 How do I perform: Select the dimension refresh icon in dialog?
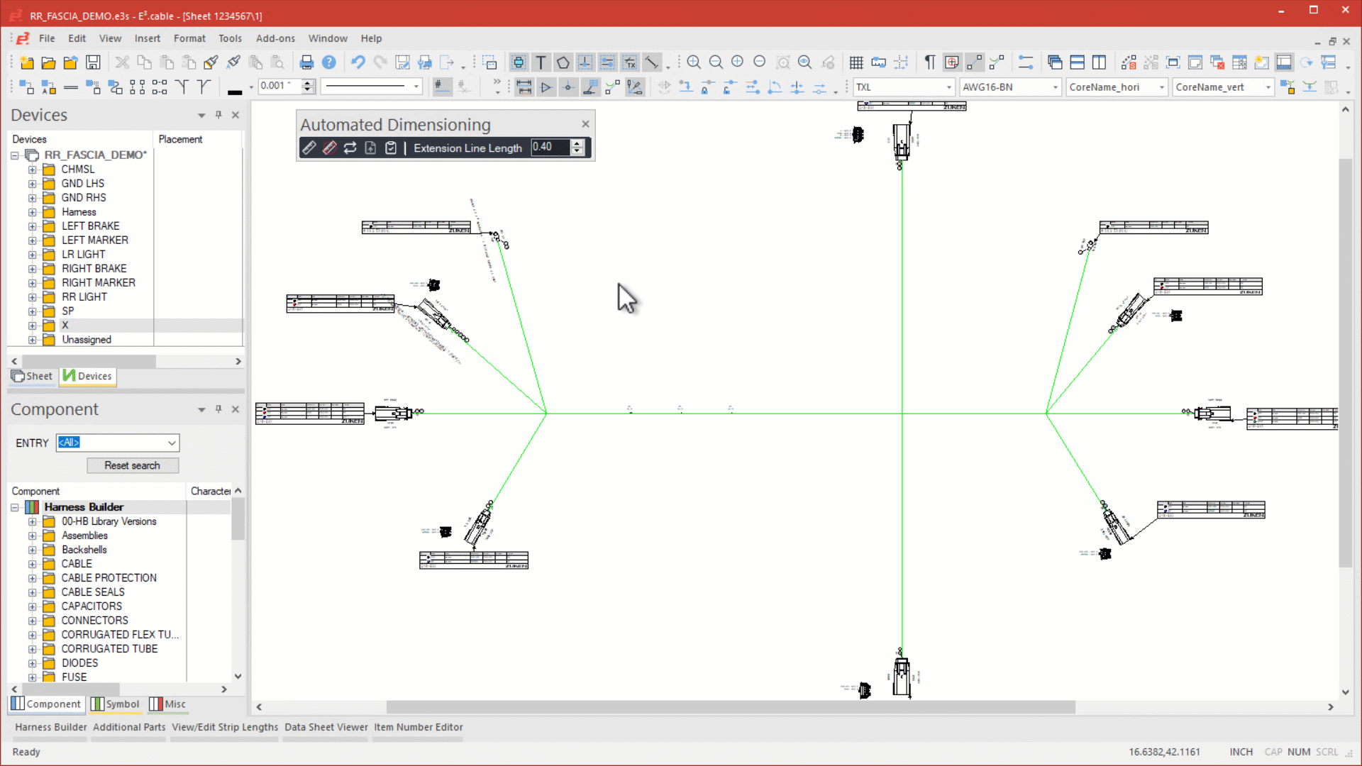coord(350,148)
